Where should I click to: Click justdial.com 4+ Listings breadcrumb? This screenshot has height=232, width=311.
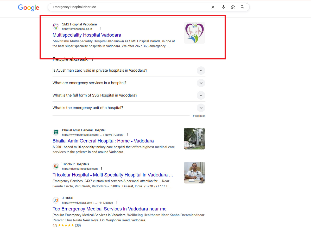(87, 203)
